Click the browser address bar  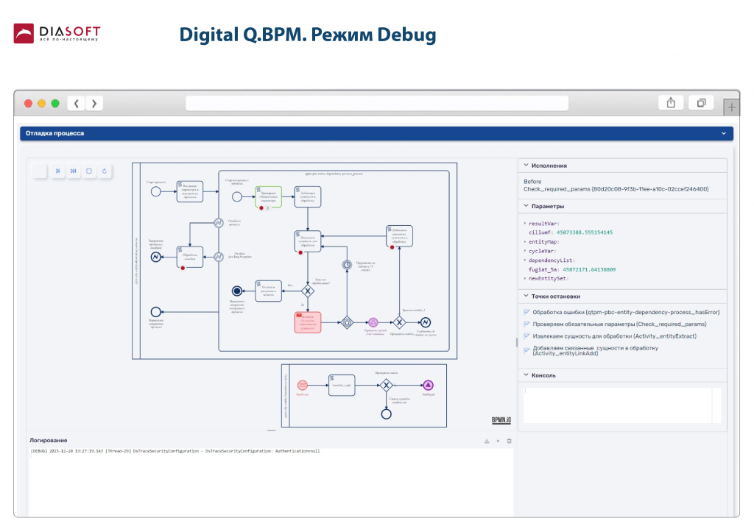coord(377,103)
